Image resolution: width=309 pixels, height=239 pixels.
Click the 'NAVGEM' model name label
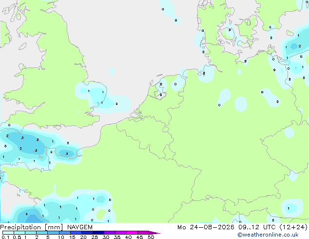click(x=80, y=227)
